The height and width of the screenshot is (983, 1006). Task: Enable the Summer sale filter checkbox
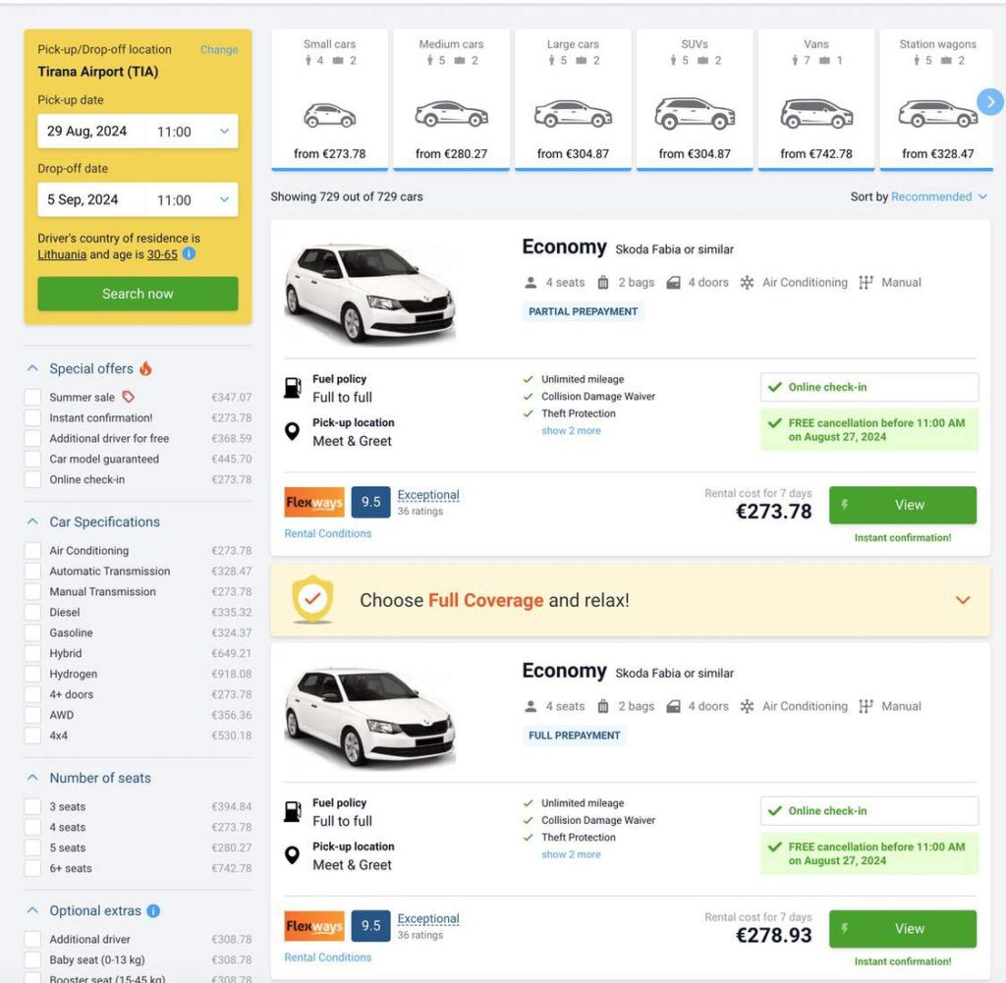pos(30,396)
